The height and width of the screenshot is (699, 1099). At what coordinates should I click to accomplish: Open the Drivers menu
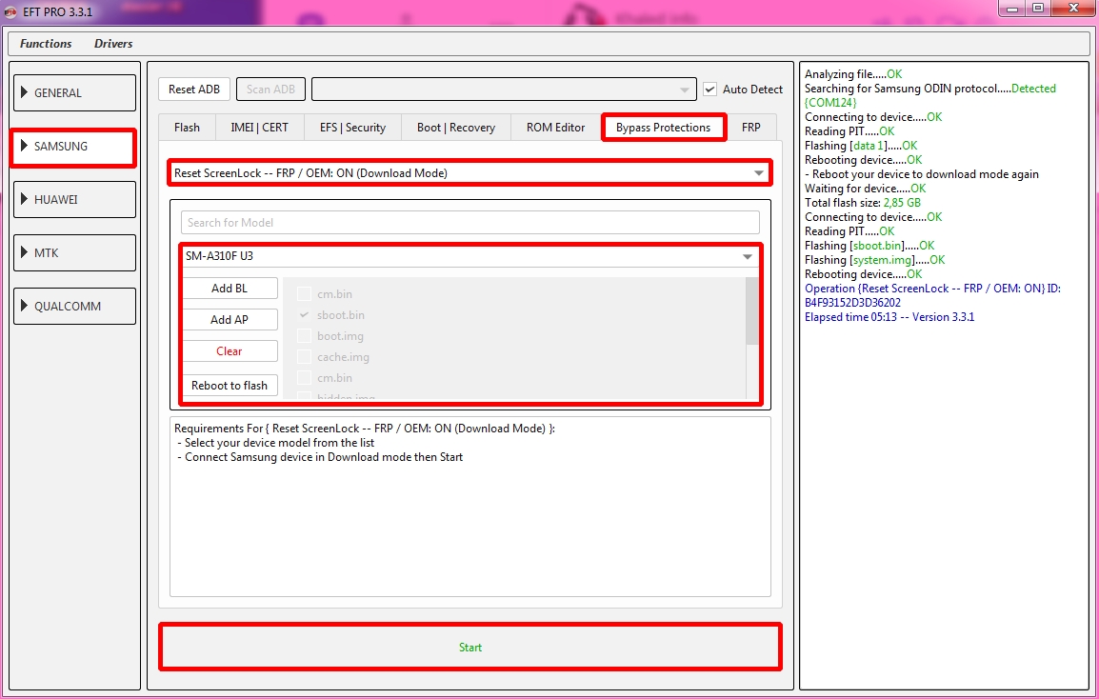[x=113, y=44]
